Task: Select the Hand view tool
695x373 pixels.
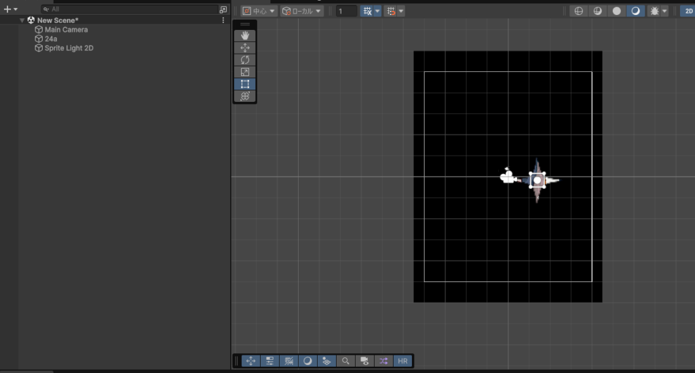Action: [245, 35]
